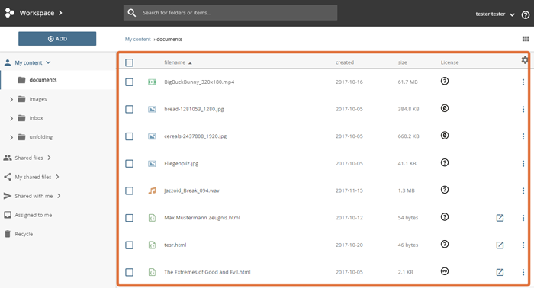Click the Workspace logo icon
The width and height of the screenshot is (534, 288).
9,13
